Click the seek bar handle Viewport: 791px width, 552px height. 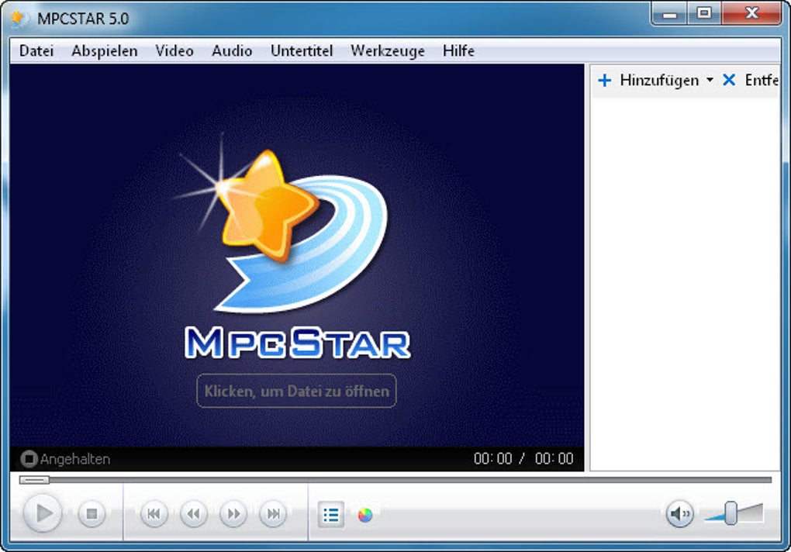[x=34, y=480]
